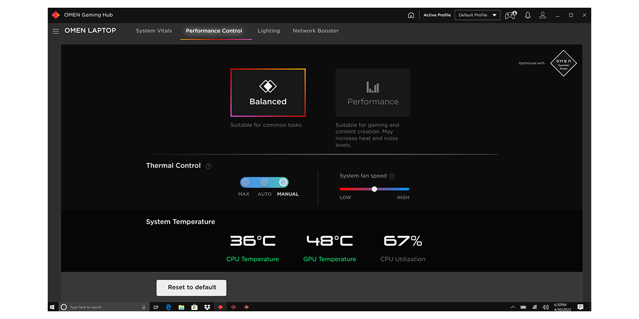Open the hamburger navigation menu

[x=55, y=31]
